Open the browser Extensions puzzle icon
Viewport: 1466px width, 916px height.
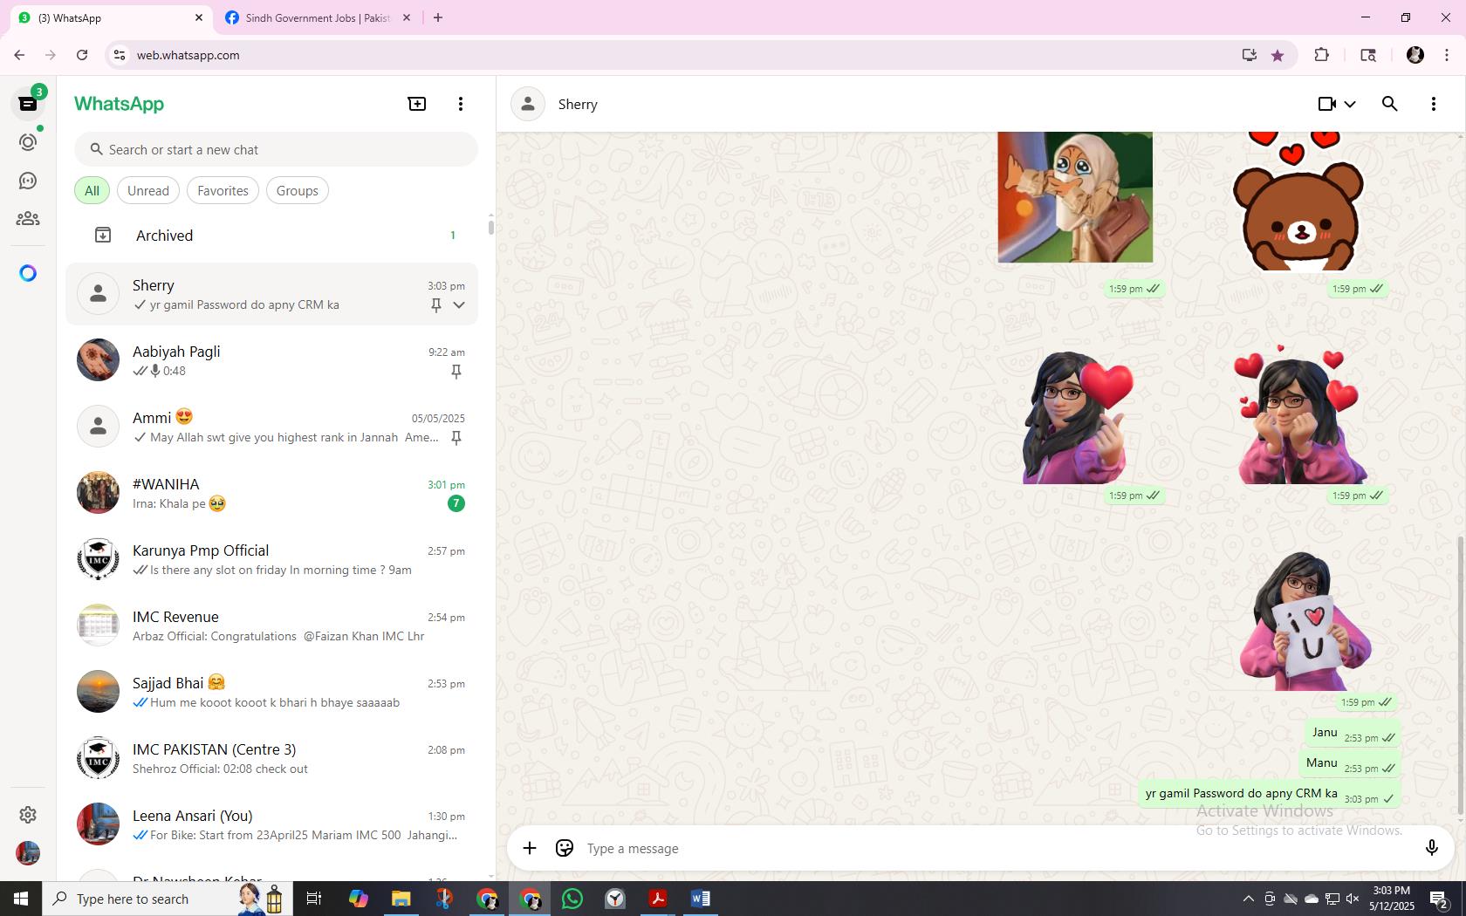tap(1321, 55)
